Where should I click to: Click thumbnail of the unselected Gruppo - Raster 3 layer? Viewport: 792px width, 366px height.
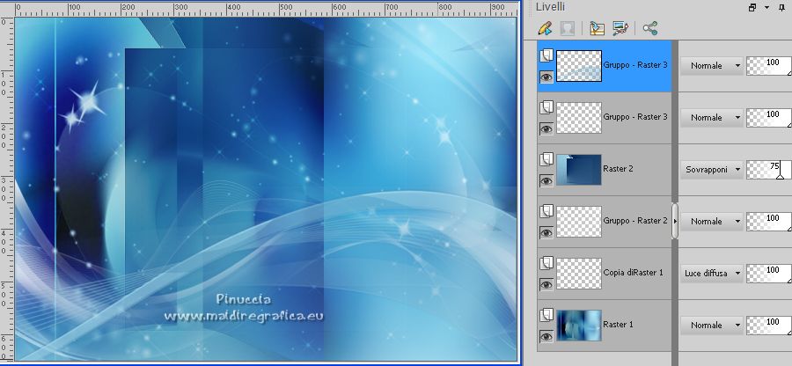[579, 118]
